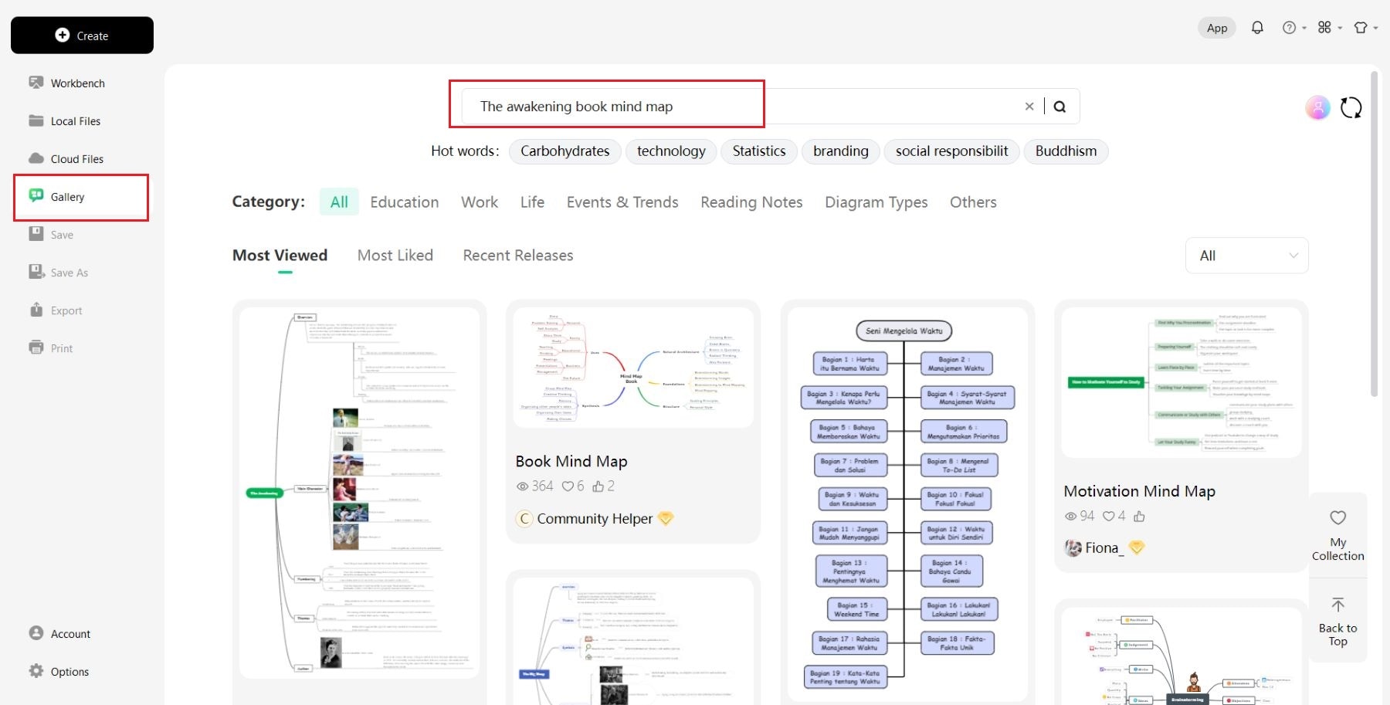This screenshot has height=705, width=1390.
Task: Click the Print sidebar item
Action: pos(51,347)
